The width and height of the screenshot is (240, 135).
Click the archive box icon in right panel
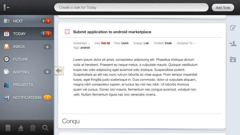pyautogui.click(x=233, y=60)
